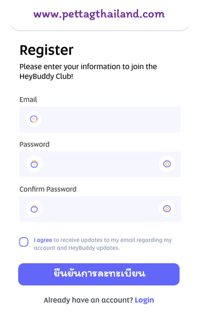Click the Register heading
Viewport: 199px width, 312px height.
coord(46,50)
